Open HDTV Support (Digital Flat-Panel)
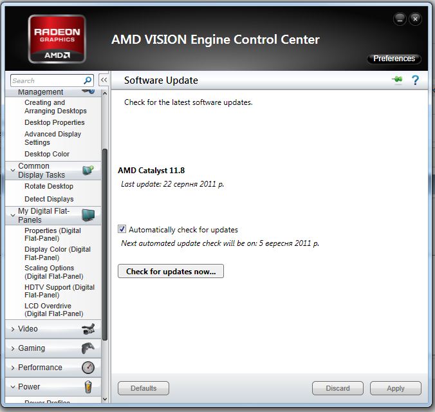 (59, 291)
